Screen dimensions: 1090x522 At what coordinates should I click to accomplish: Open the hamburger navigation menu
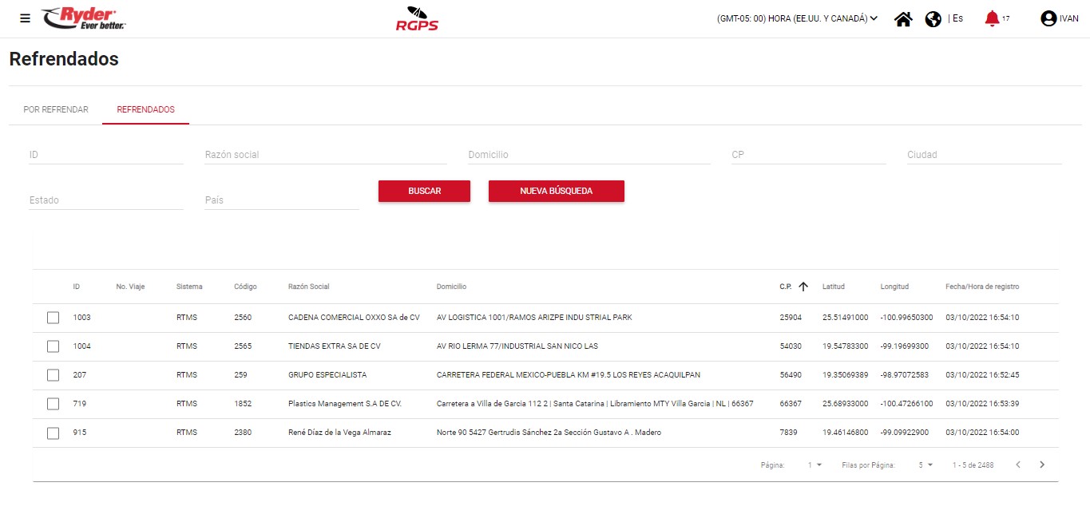point(25,18)
